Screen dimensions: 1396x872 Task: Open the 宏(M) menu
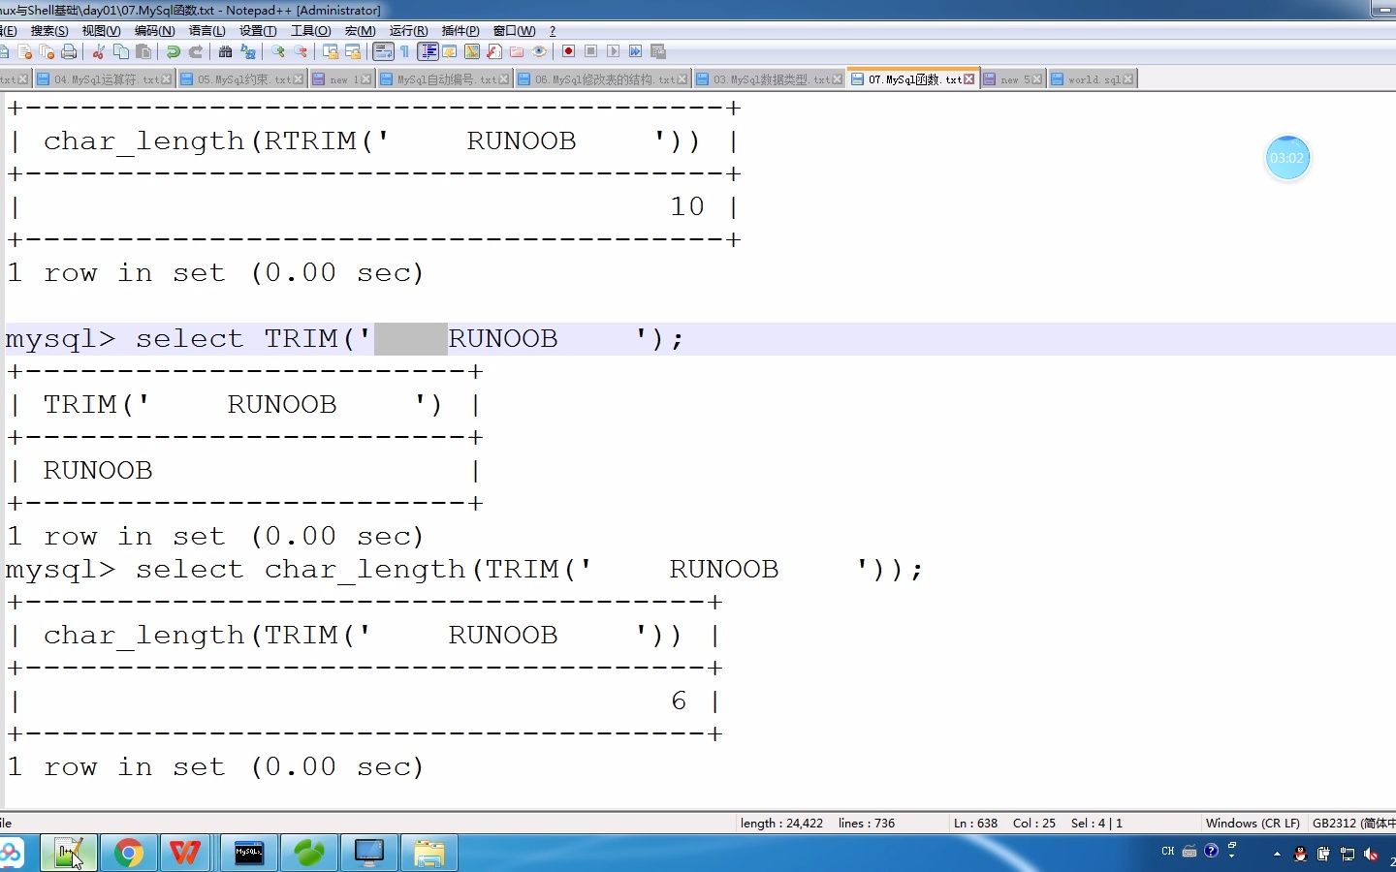(360, 30)
